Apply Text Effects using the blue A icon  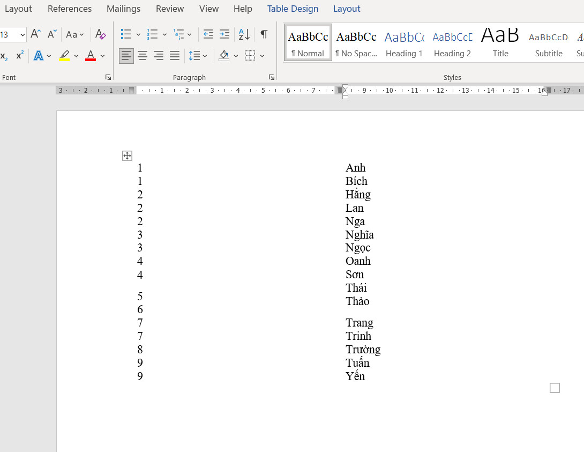[x=39, y=56]
